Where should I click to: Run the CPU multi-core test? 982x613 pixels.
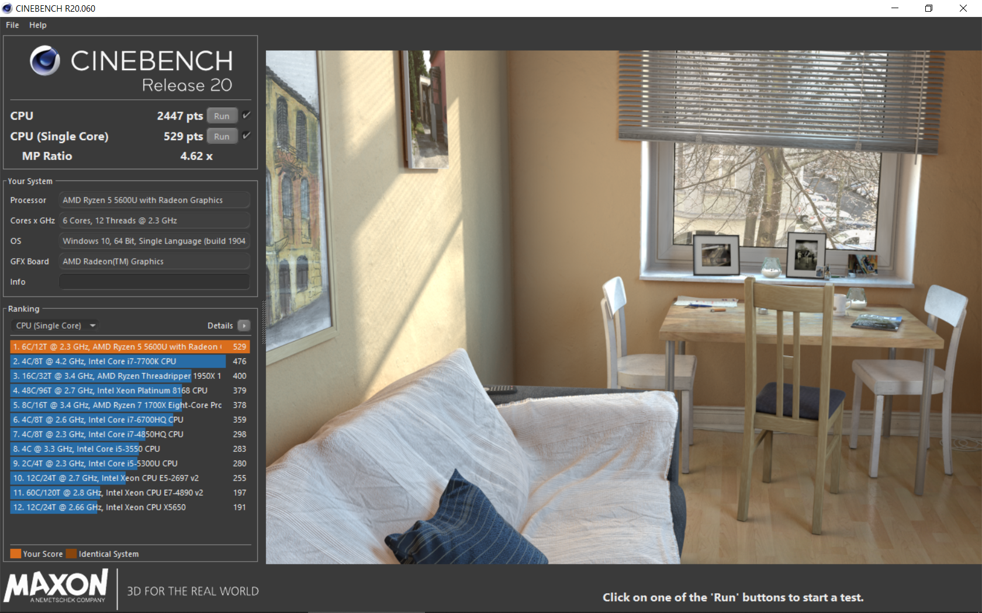pyautogui.click(x=222, y=116)
